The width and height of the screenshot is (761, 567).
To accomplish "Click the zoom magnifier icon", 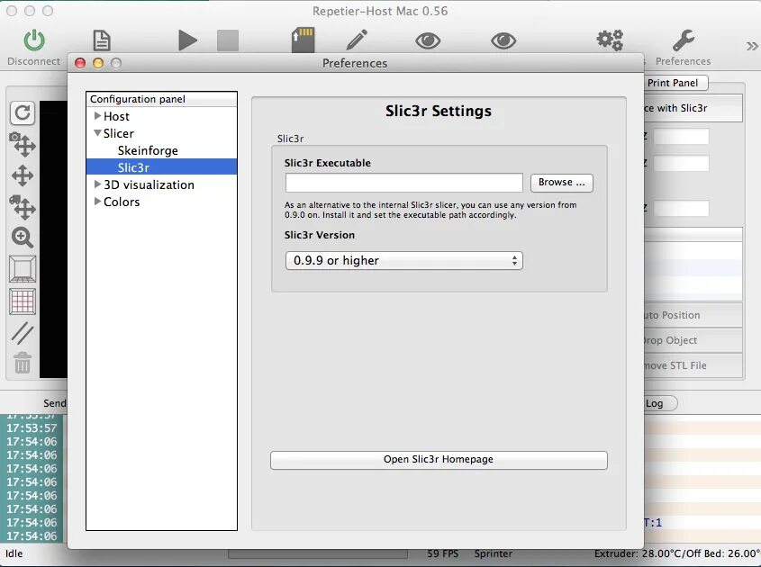I will click(23, 238).
